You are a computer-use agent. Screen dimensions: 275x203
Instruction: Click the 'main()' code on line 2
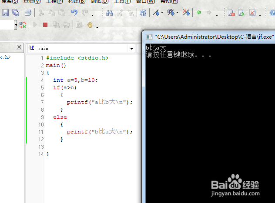pos(56,65)
